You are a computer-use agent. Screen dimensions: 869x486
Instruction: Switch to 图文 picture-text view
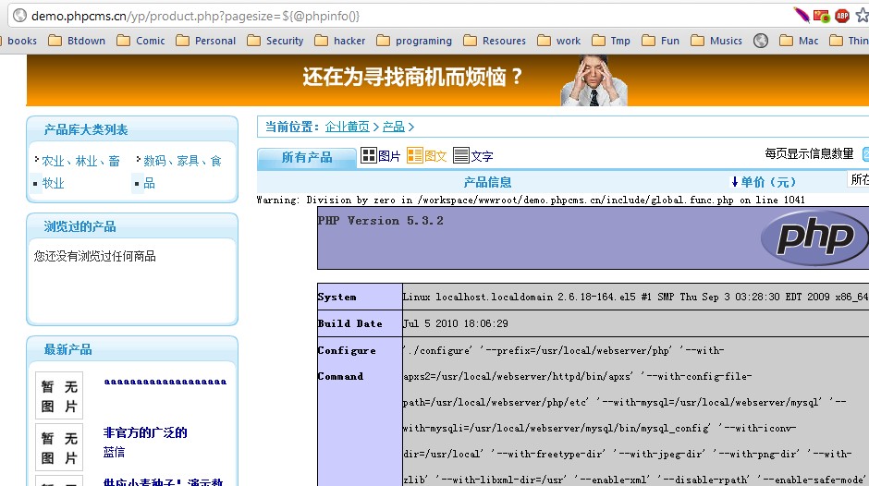tap(427, 156)
